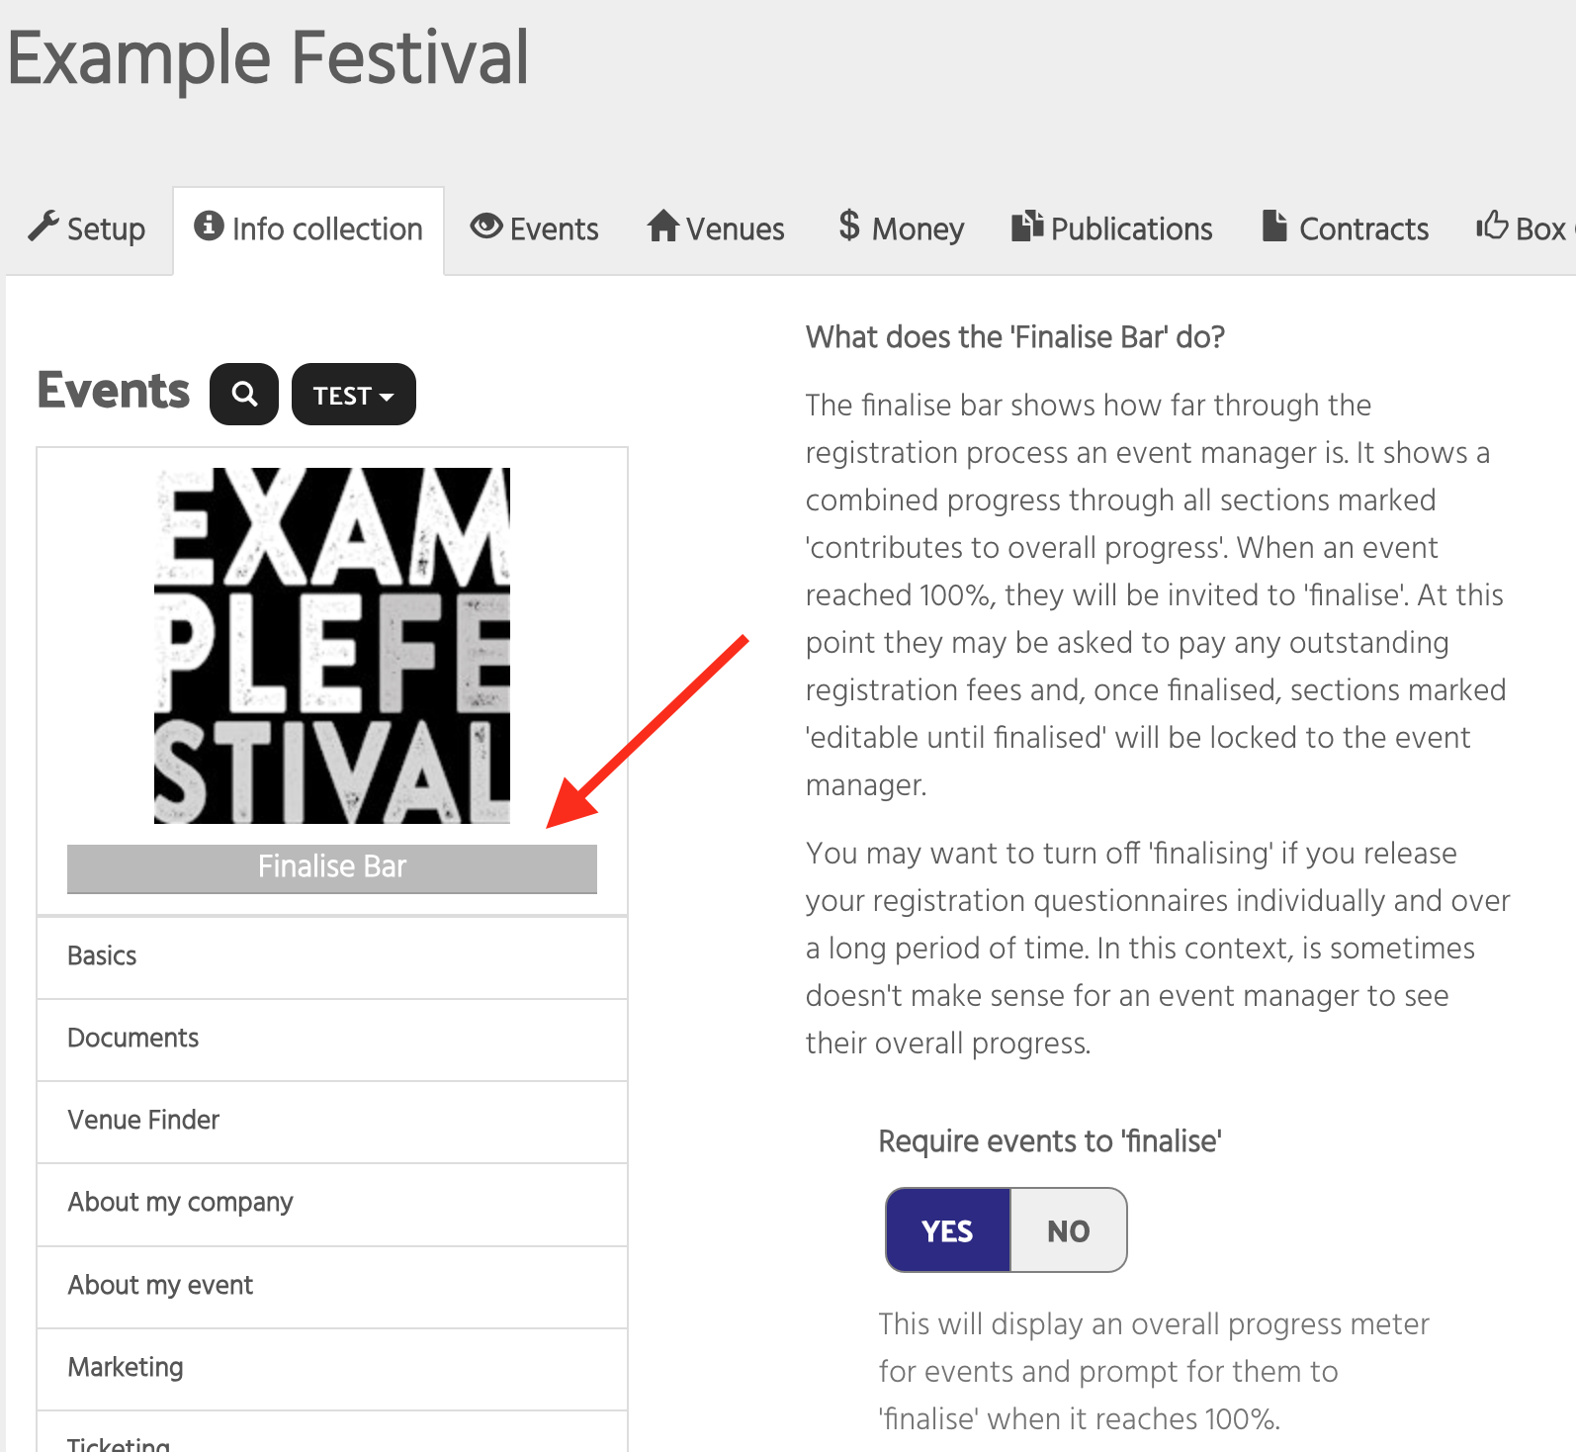Screen dimensions: 1576x1452
Task: Click the grey Finalise Bar progress bar
Action: point(332,868)
